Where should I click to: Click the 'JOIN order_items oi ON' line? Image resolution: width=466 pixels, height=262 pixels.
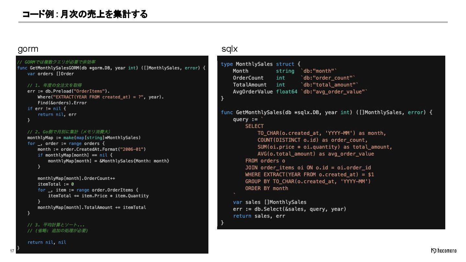pyautogui.click(x=308, y=168)
